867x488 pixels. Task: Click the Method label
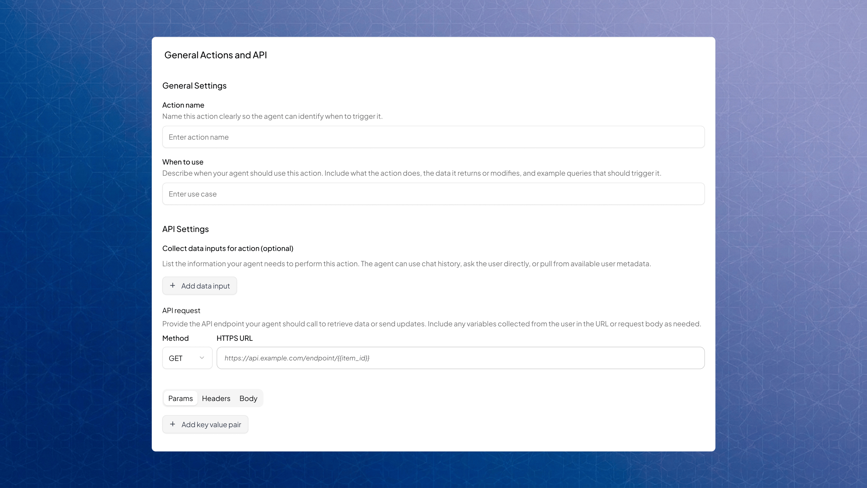coord(175,338)
